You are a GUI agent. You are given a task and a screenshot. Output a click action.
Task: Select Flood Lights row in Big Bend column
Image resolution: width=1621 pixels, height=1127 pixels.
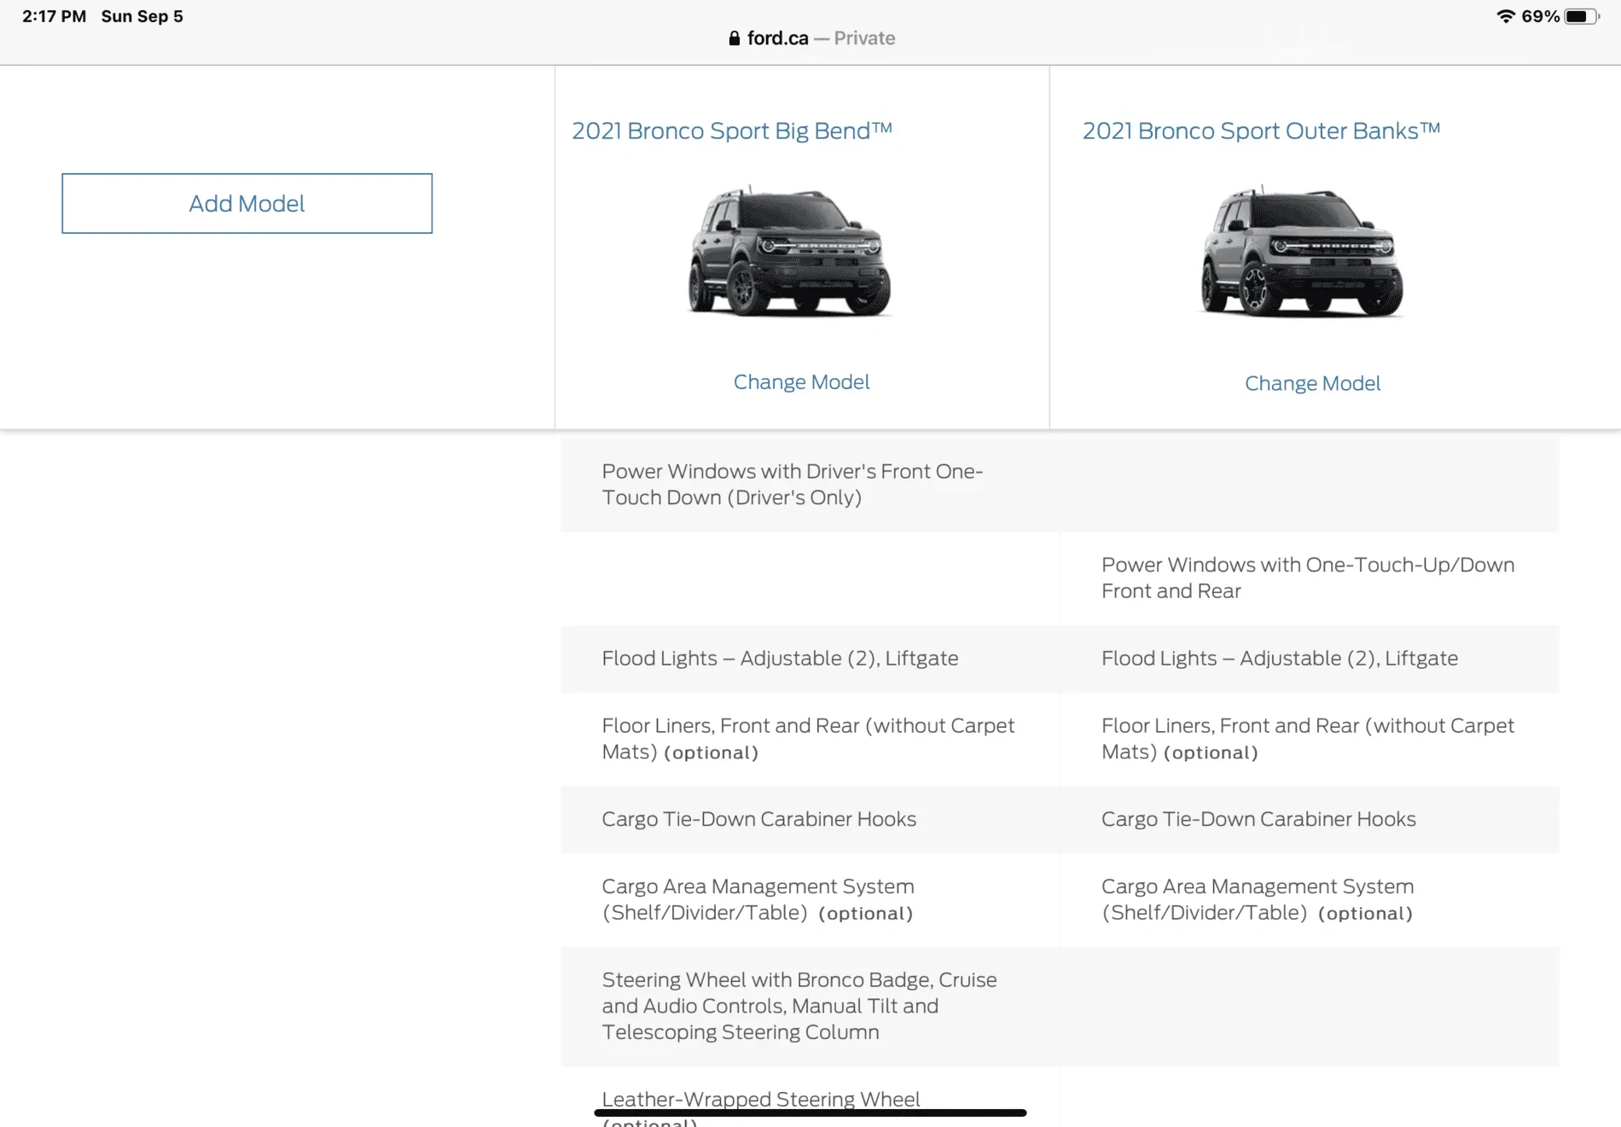pyautogui.click(x=780, y=659)
